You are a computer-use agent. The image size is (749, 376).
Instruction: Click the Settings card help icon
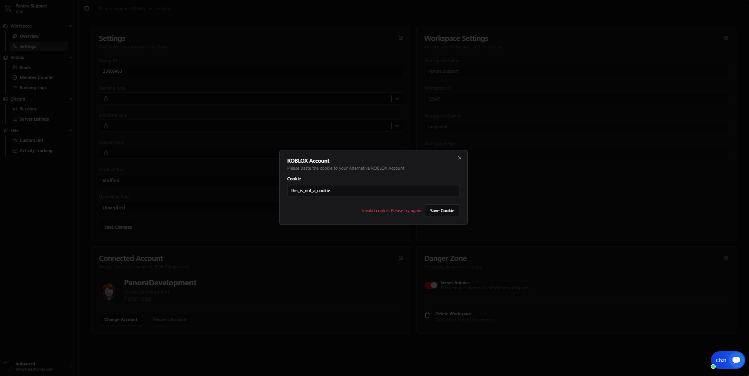401,38
